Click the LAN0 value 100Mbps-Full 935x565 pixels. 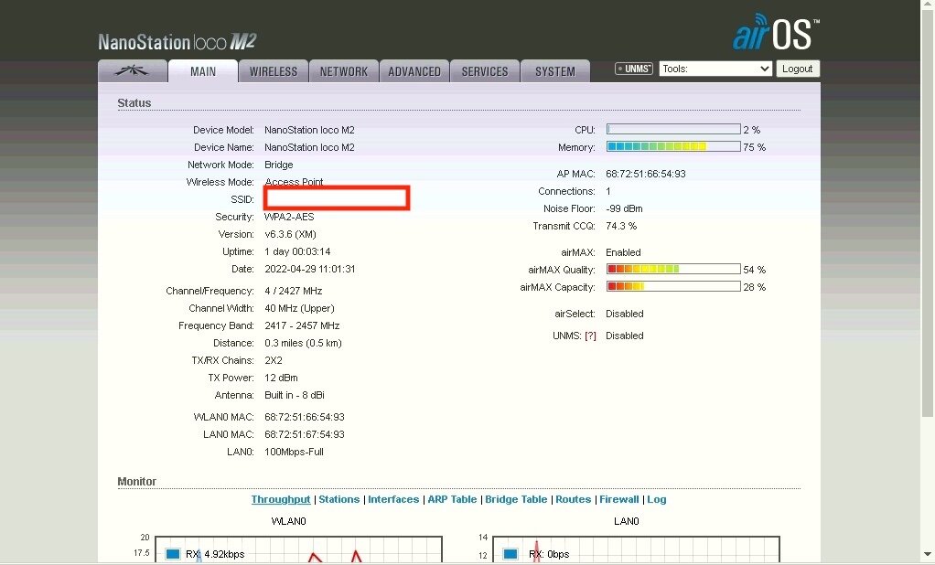294,451
